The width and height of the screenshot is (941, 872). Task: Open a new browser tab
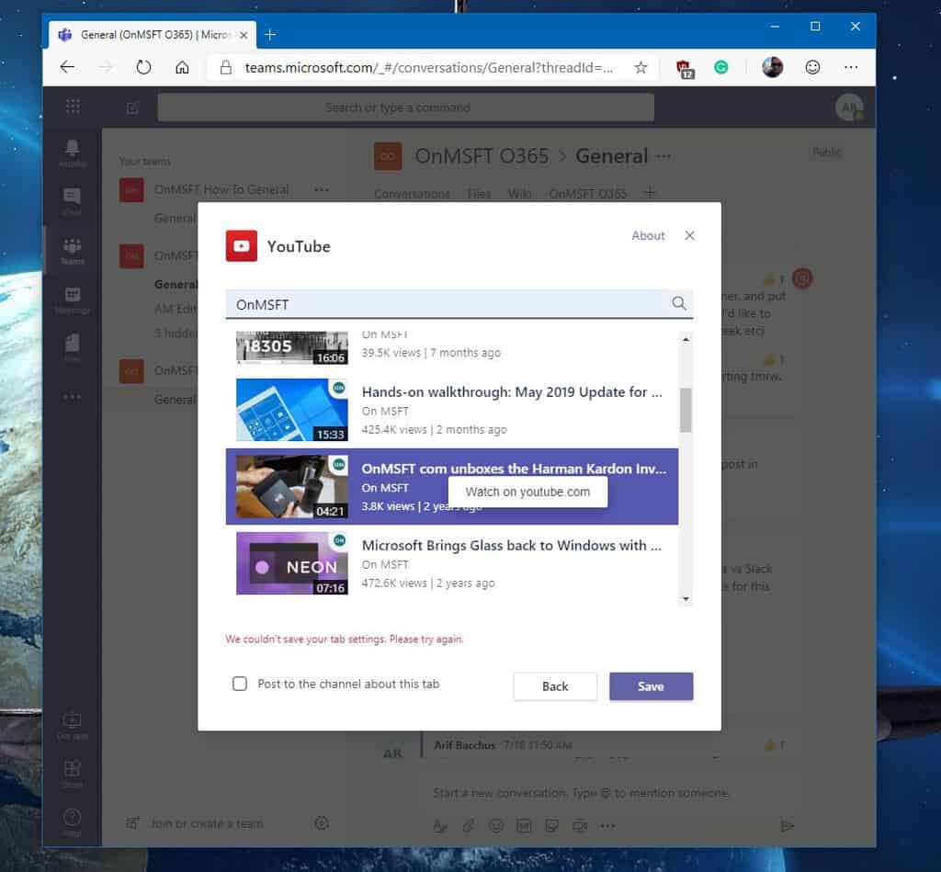tap(270, 35)
